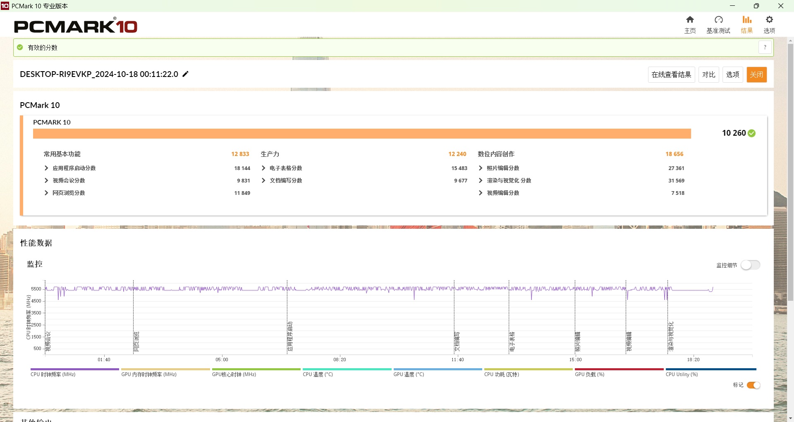
Task: Click the 18 144 score value
Action: [x=242, y=168]
